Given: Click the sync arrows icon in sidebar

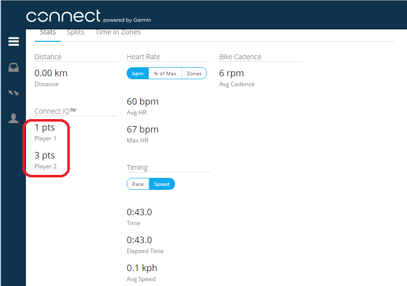Looking at the screenshot, I should click(x=13, y=93).
